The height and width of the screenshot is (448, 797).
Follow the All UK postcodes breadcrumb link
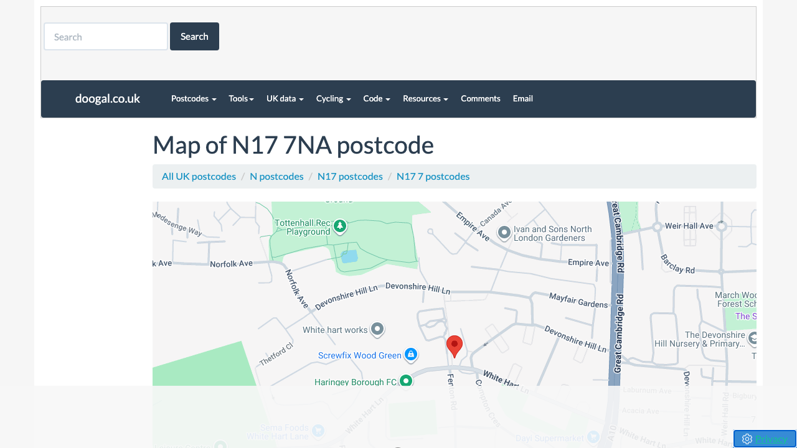tap(198, 176)
